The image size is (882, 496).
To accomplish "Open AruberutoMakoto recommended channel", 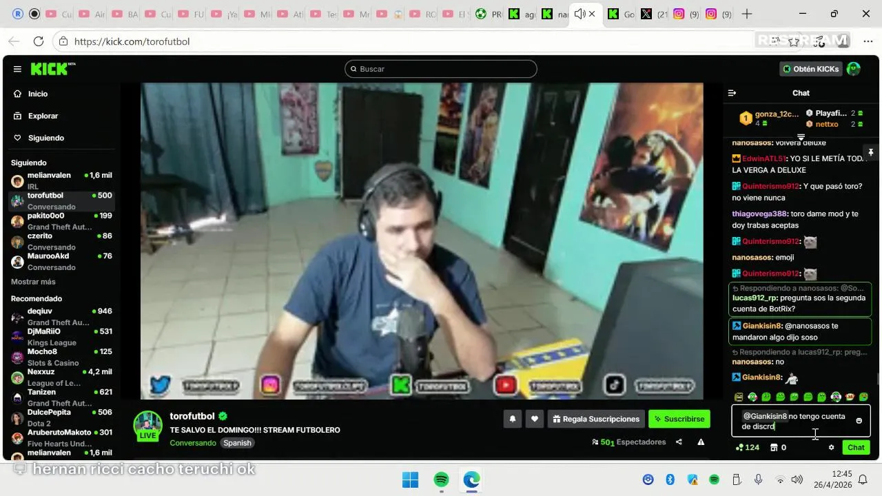I will [x=61, y=437].
